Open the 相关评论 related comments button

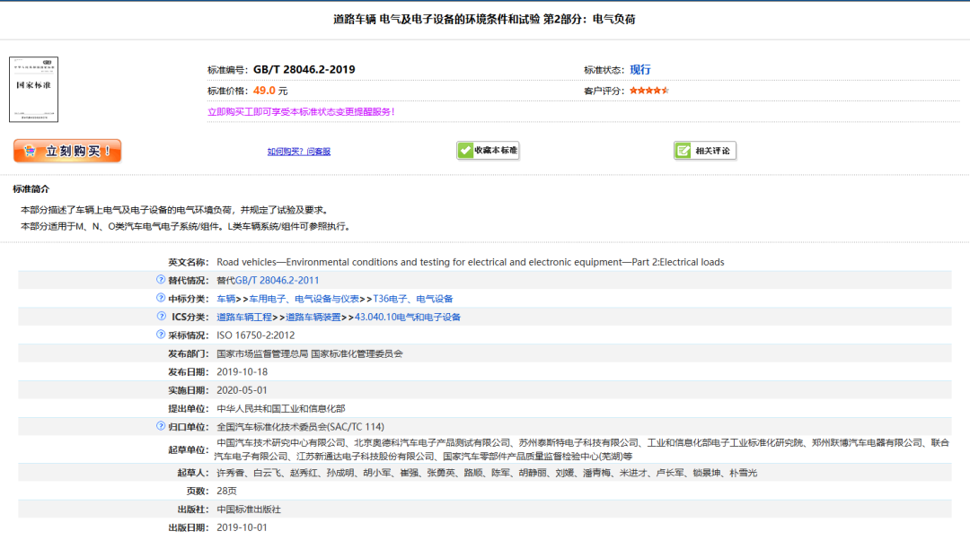coord(705,151)
